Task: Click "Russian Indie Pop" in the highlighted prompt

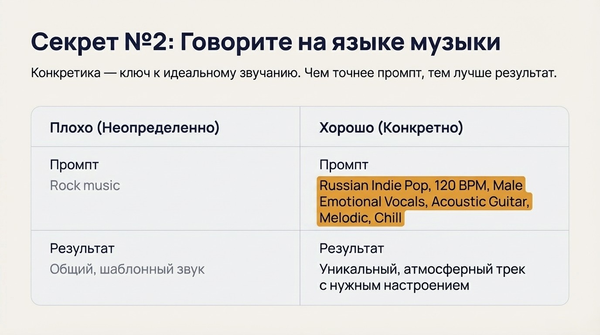Action: [375, 185]
